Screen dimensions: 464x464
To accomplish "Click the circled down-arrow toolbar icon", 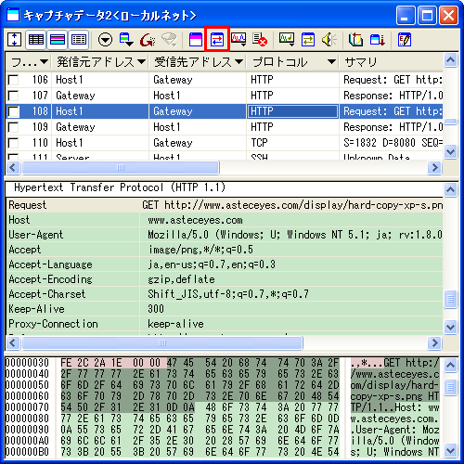I will click(105, 40).
